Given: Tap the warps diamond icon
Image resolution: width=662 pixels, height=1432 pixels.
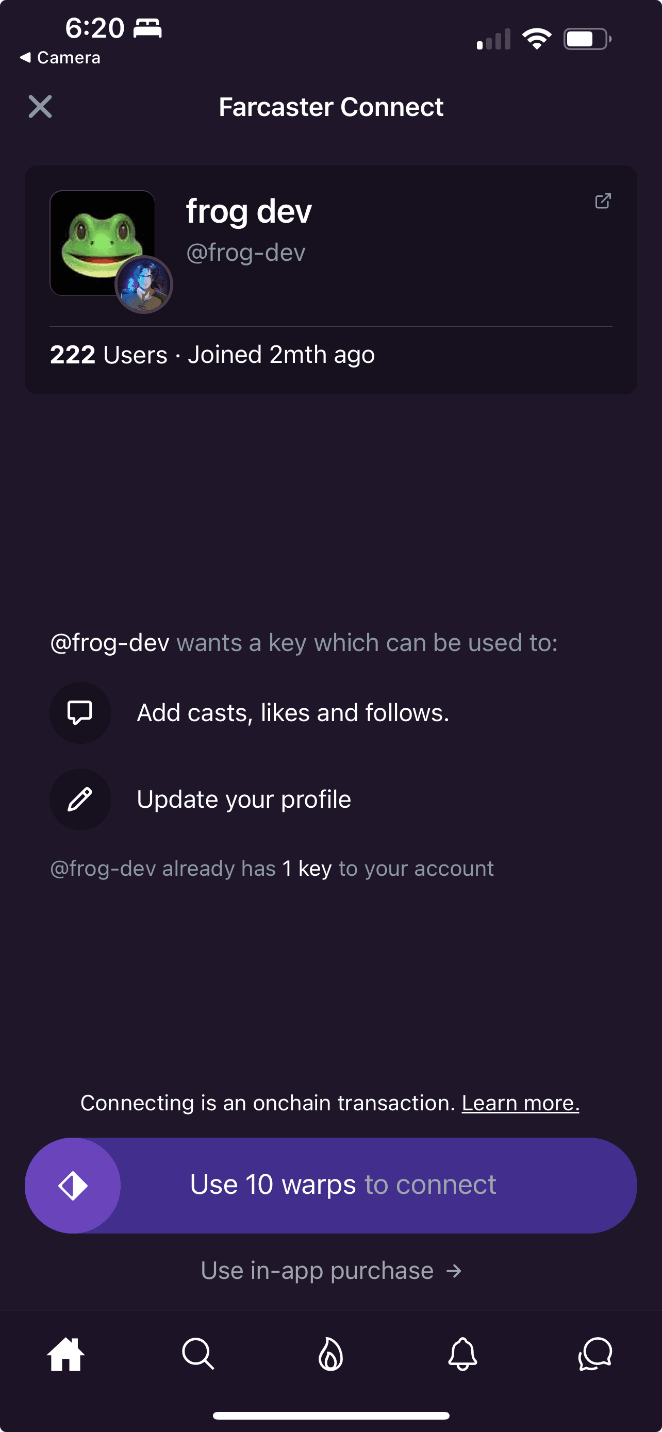Looking at the screenshot, I should (x=73, y=1185).
